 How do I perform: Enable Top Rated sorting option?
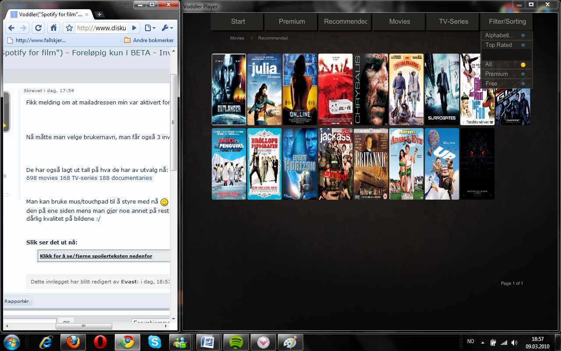point(507,45)
